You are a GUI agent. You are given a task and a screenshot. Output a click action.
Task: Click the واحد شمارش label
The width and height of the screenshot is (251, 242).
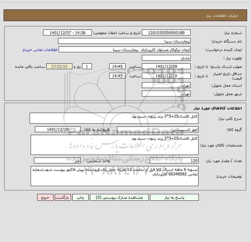98,161
